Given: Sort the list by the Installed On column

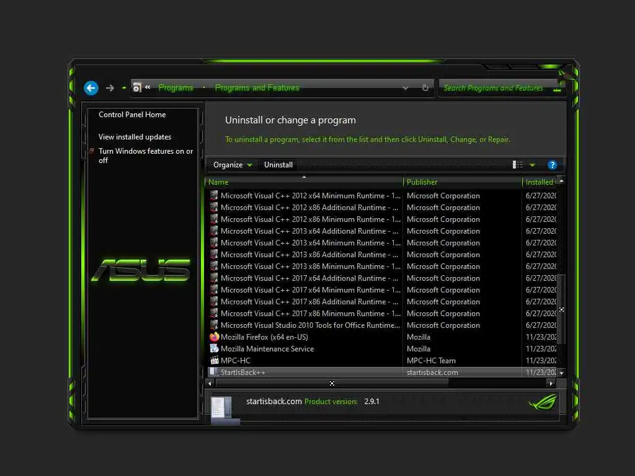Looking at the screenshot, I should click(x=540, y=182).
